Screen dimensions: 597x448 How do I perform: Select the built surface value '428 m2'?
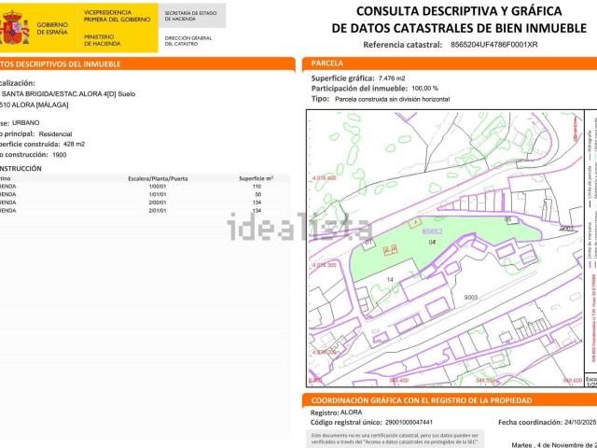click(x=74, y=145)
